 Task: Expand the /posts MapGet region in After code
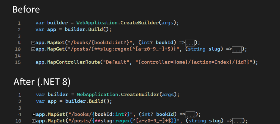[34, 121]
